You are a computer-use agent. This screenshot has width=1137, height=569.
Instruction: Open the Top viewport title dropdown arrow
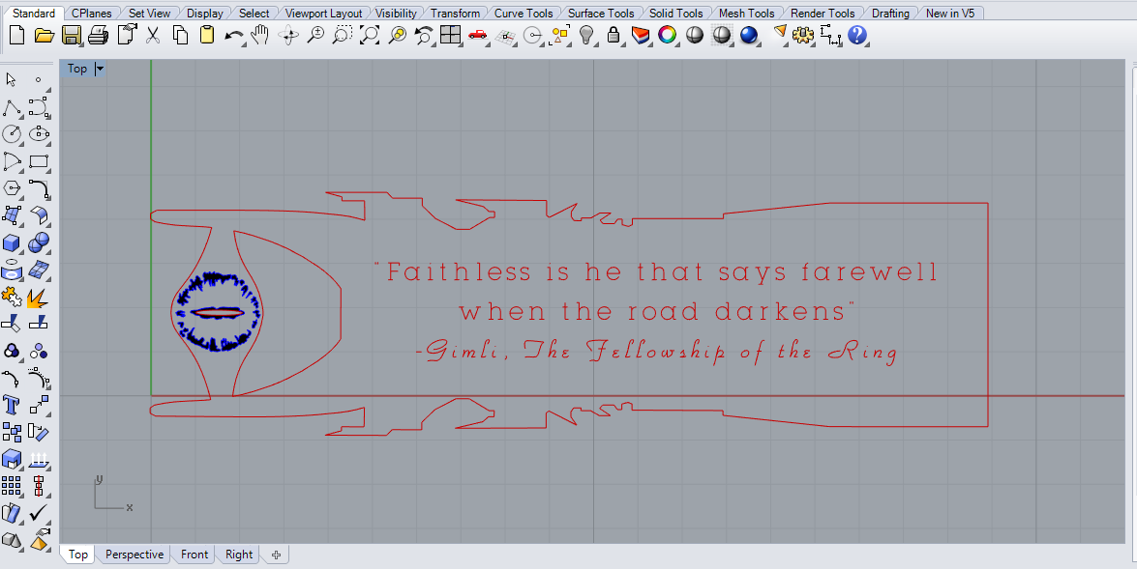click(100, 69)
